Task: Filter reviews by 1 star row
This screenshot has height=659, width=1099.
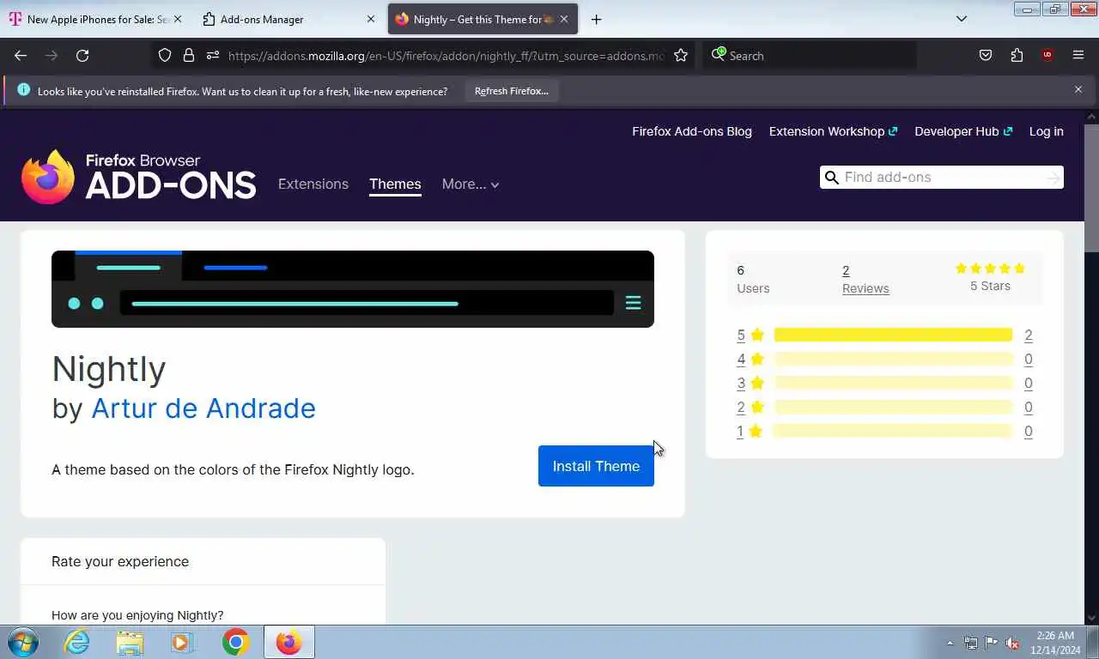Action: tap(884, 431)
